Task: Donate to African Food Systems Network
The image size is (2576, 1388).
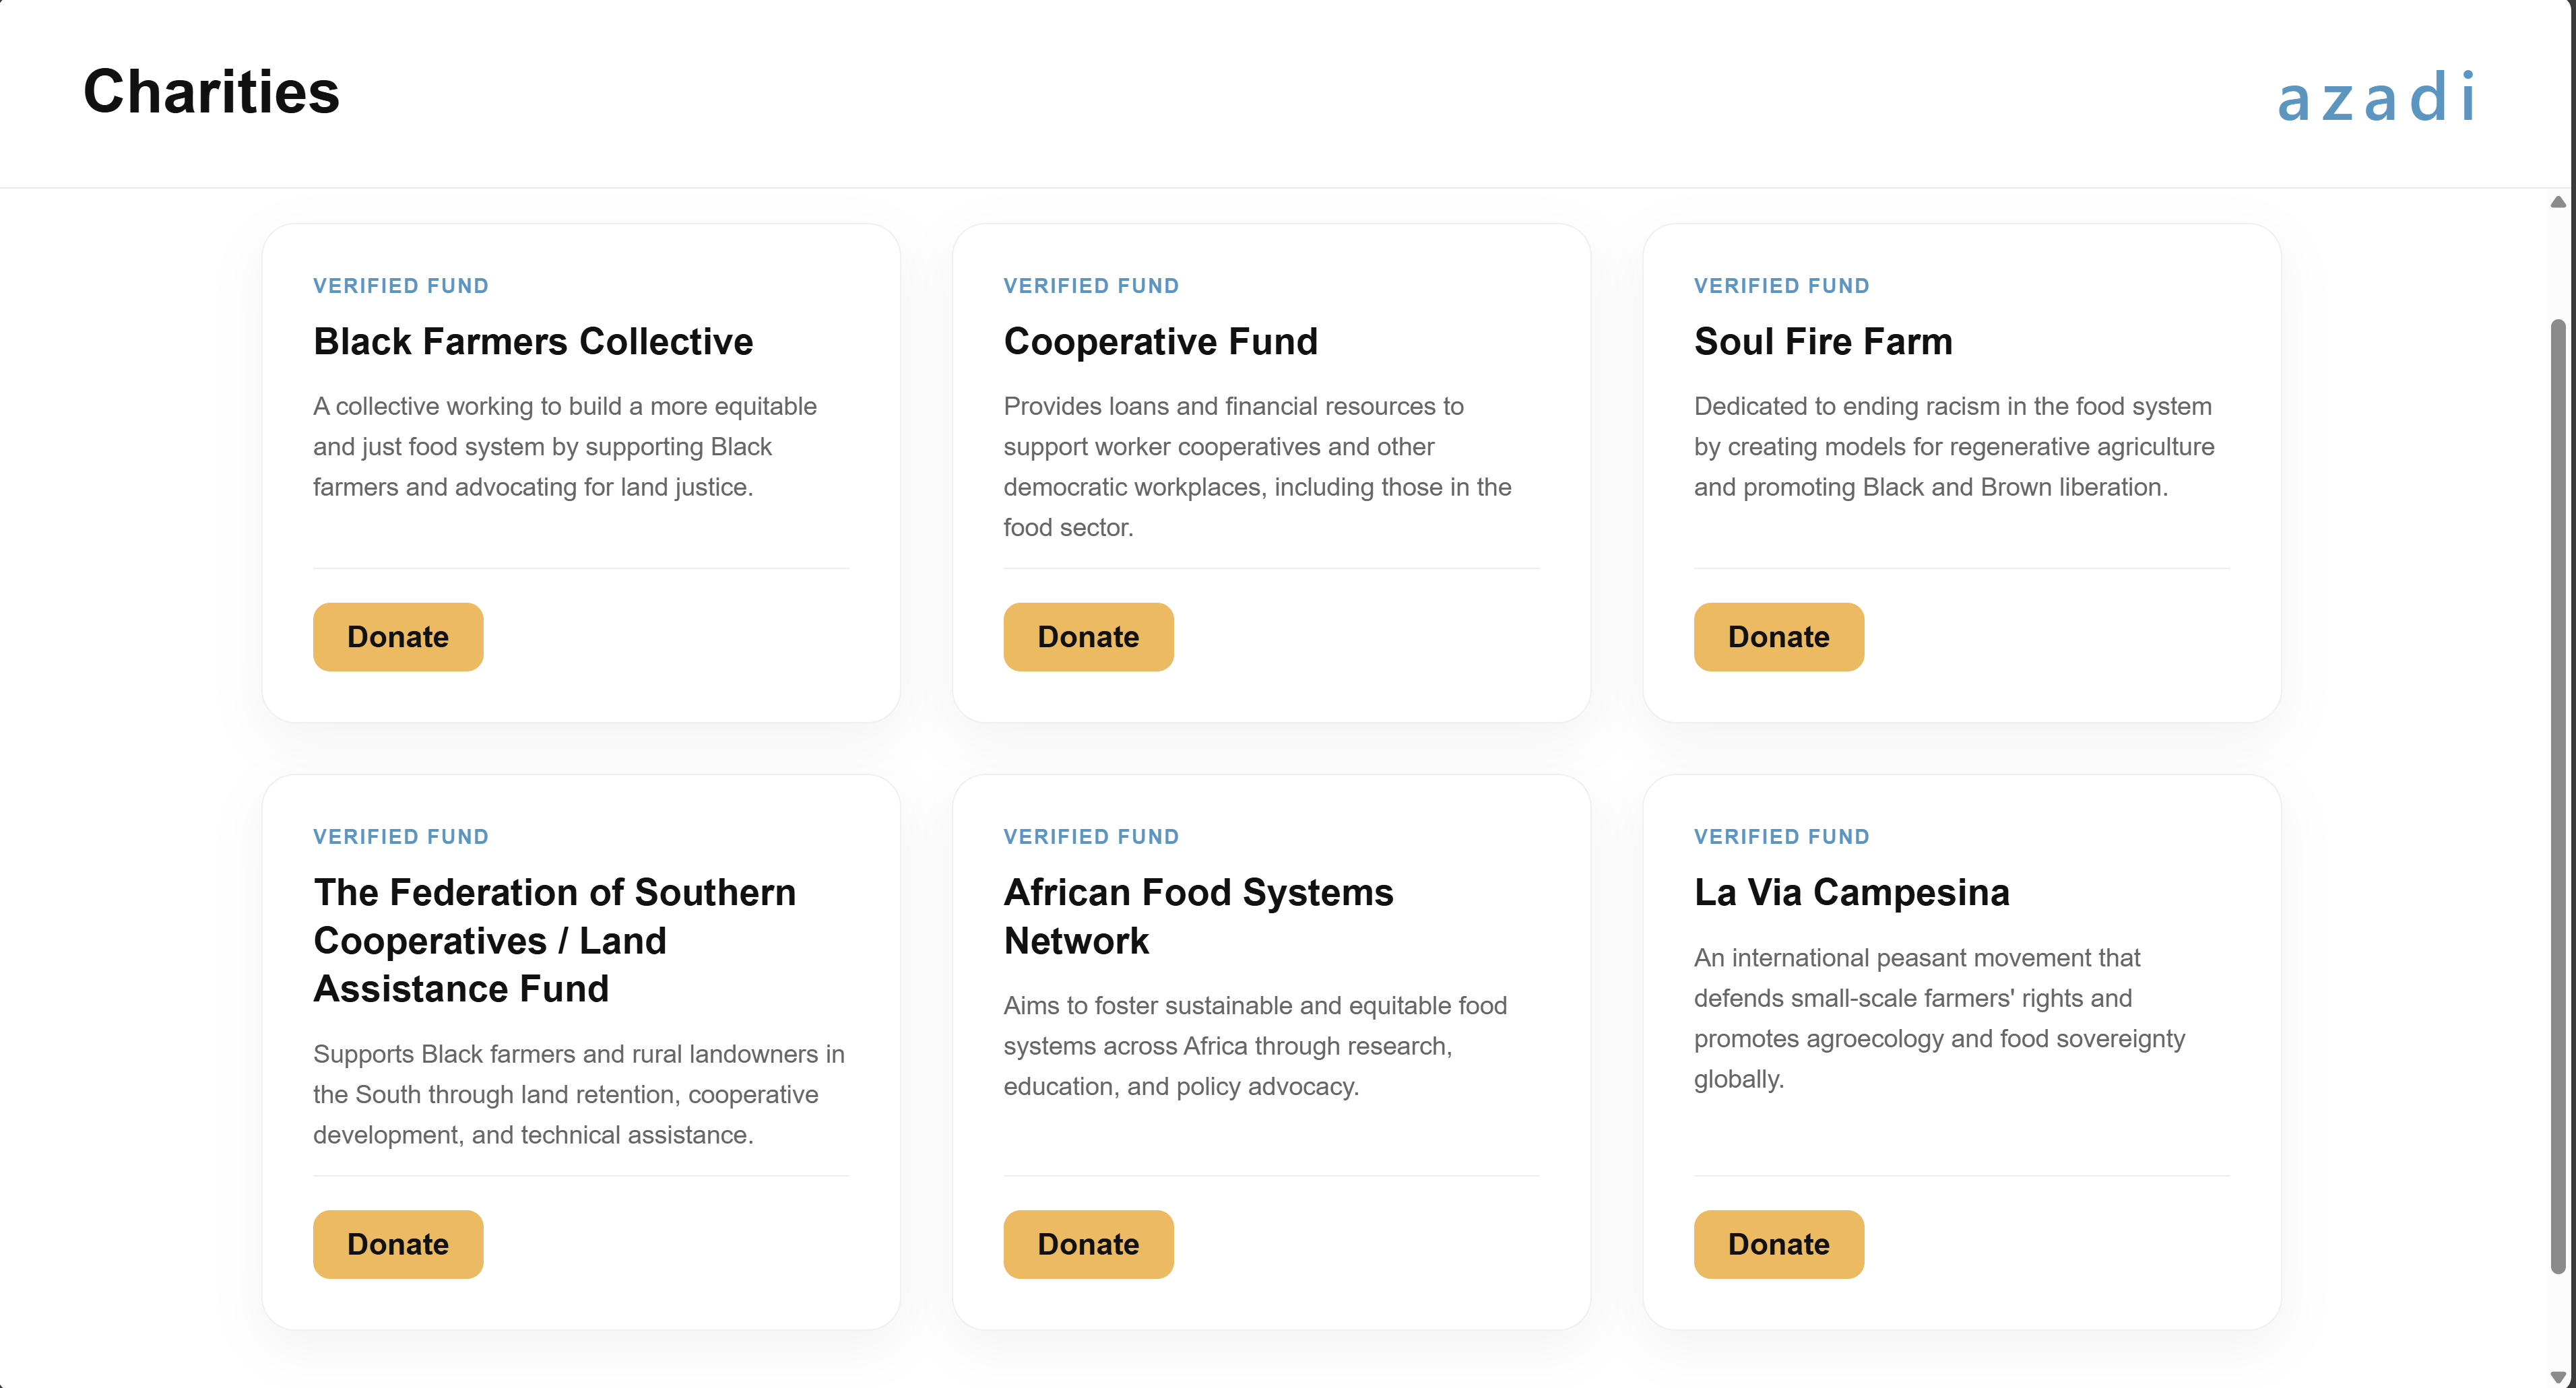Action: 1088,1243
